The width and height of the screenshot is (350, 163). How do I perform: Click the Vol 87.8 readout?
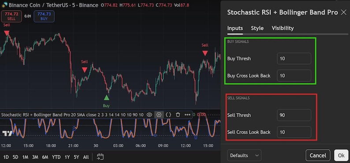coord(182,5)
